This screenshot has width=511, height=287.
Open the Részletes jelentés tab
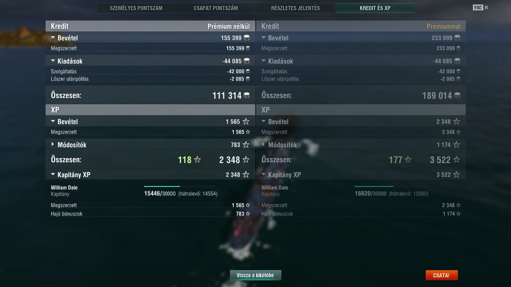(x=296, y=8)
